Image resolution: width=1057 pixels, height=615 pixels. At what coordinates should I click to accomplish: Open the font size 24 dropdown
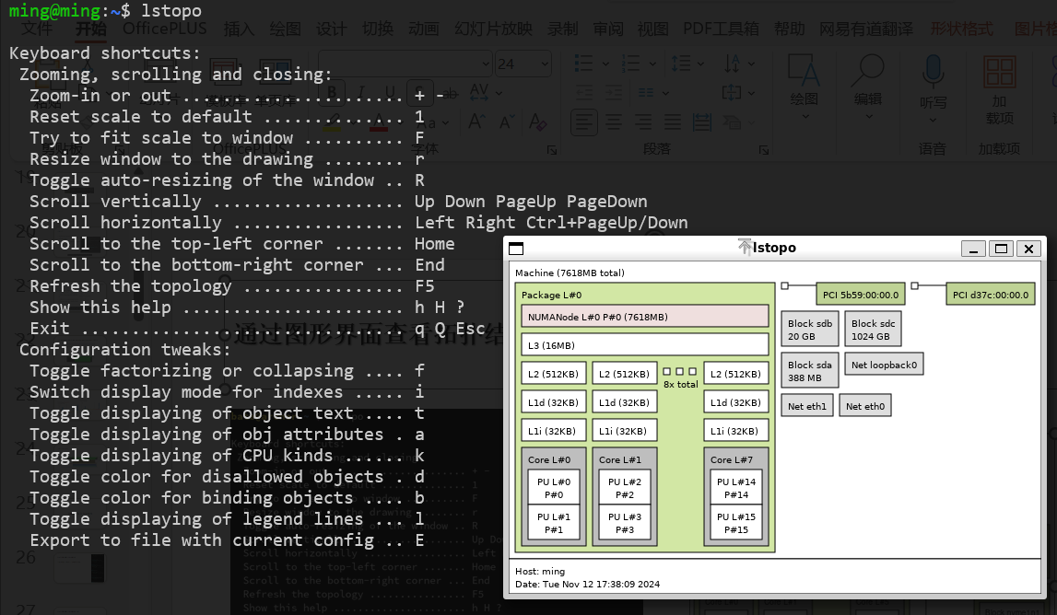click(x=544, y=64)
